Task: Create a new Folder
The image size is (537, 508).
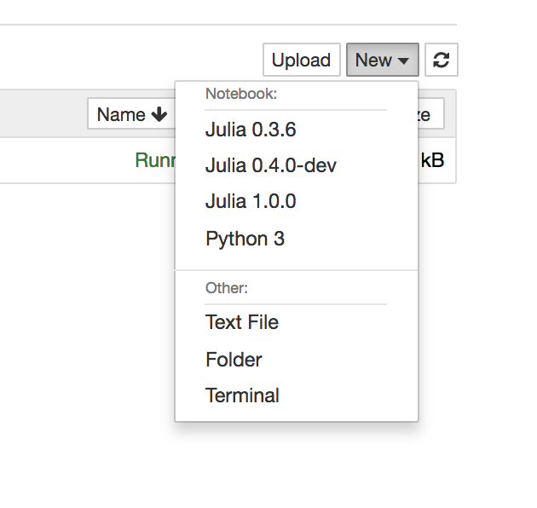Action: click(x=297, y=360)
